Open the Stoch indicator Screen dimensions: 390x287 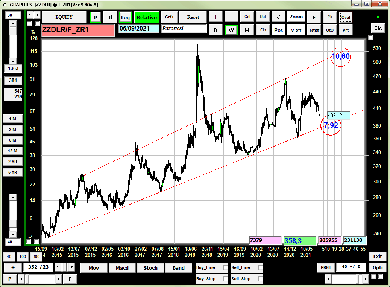point(150,268)
